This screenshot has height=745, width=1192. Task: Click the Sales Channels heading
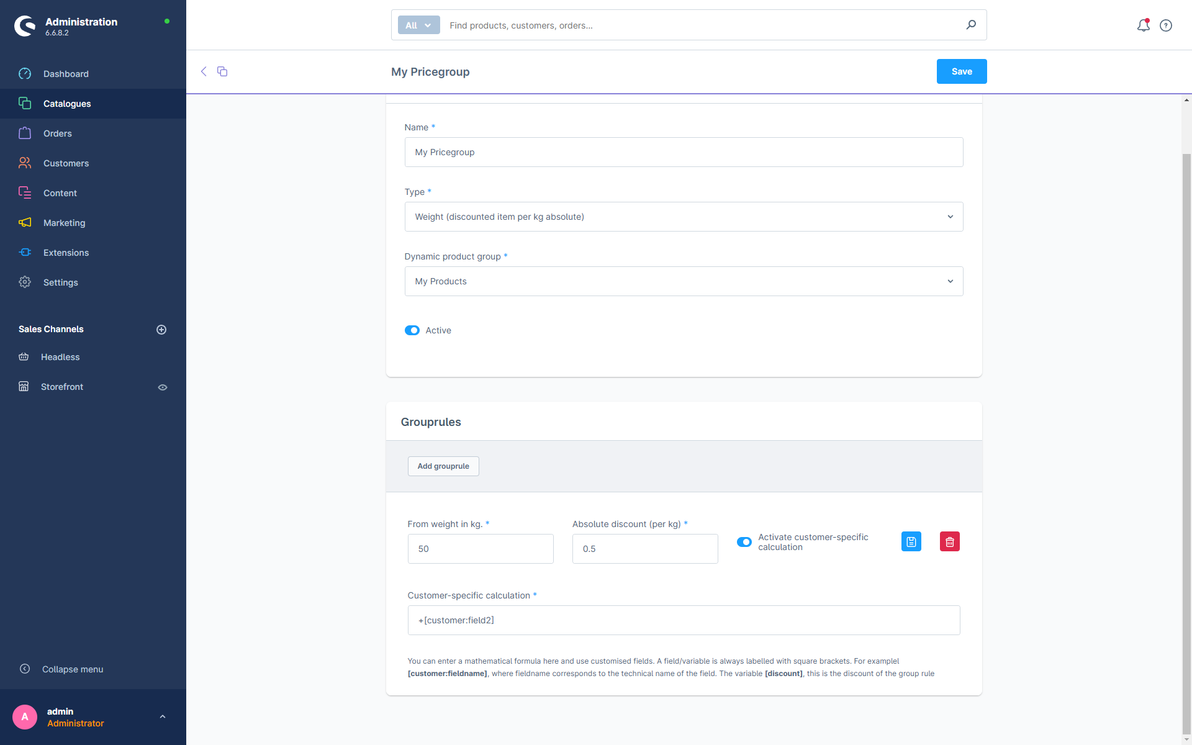(51, 329)
